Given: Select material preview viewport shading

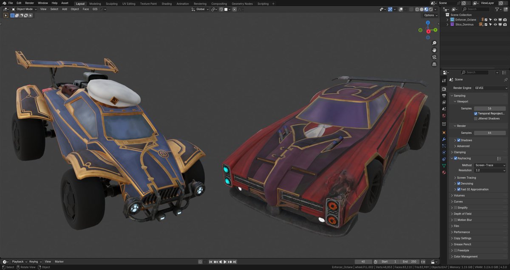Looking at the screenshot, I should click(x=426, y=9).
